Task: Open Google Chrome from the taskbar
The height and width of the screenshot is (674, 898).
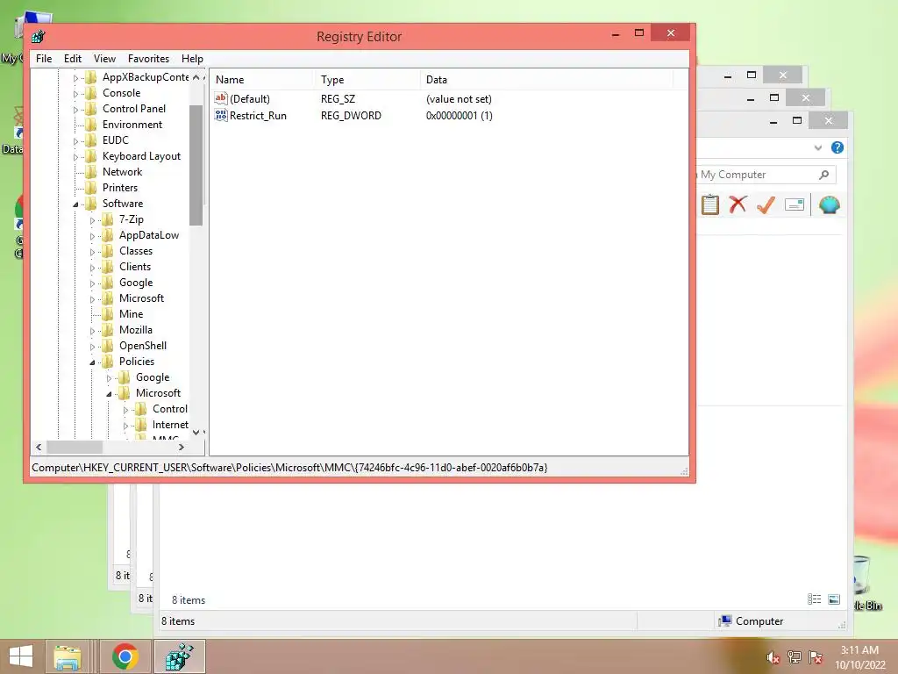Action: pyautogui.click(x=125, y=656)
